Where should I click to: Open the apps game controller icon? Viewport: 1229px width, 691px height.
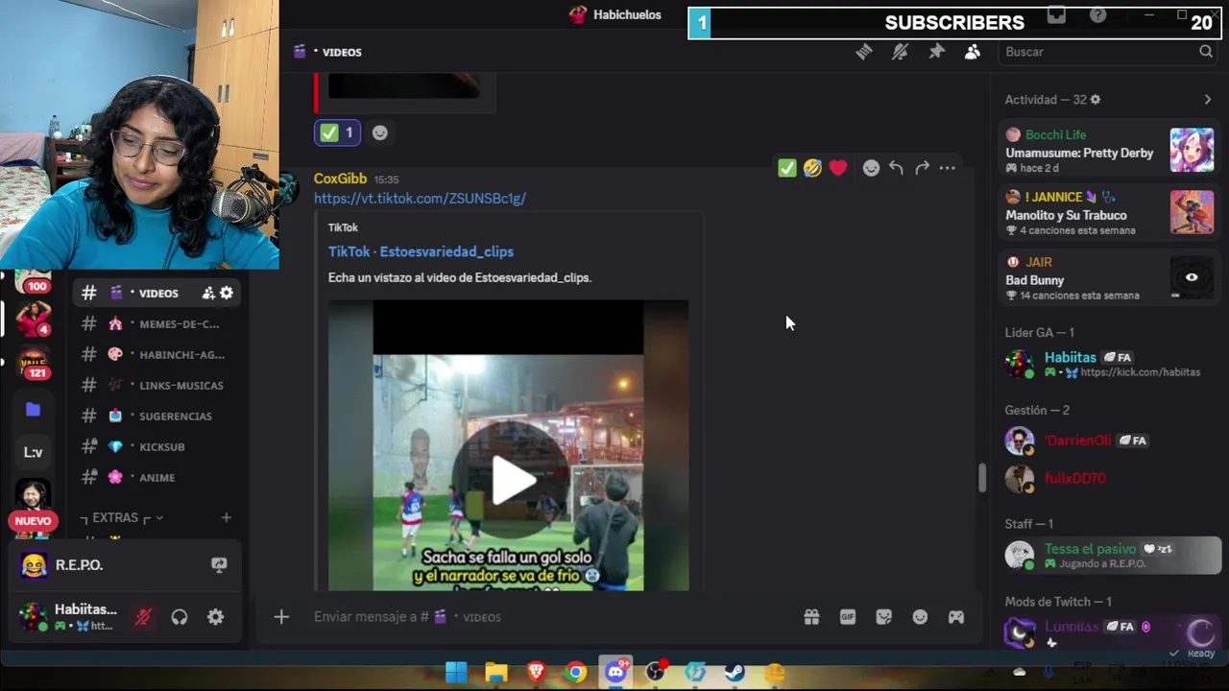pos(956,617)
